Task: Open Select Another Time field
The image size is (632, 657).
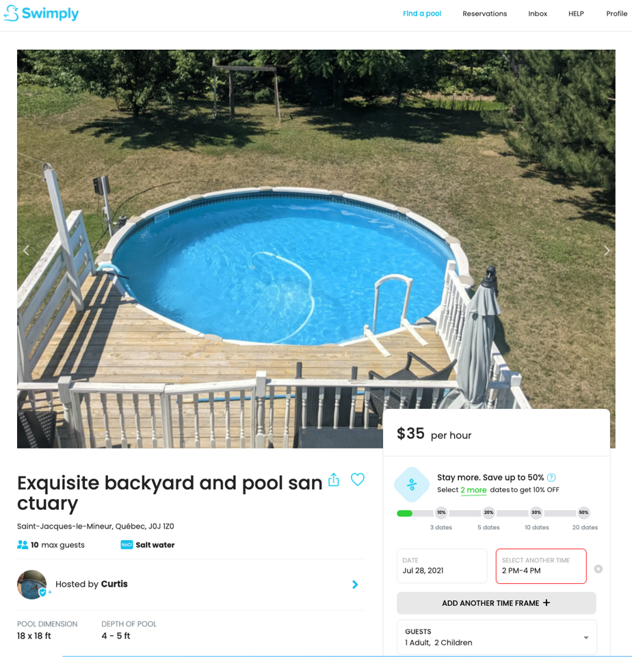Action: 541,565
